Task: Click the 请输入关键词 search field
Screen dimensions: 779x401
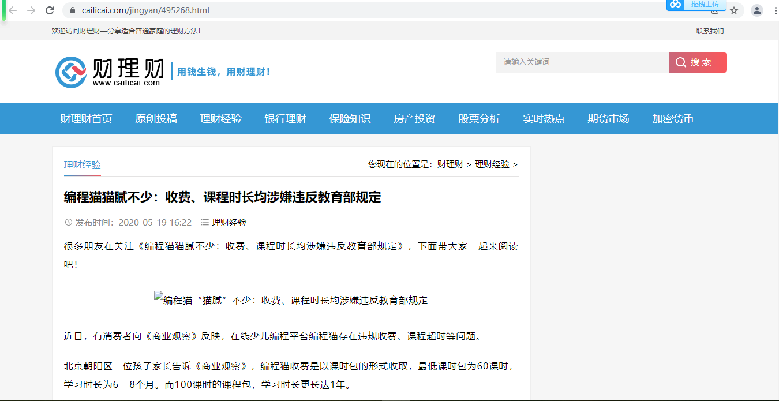Action: coord(583,62)
